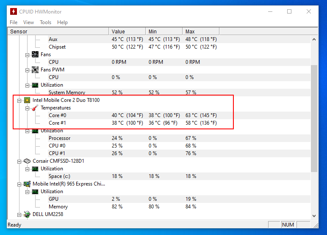This screenshot has height=235, width=327.
Task: Collapse the Temperatures node
Action: (x=27, y=108)
